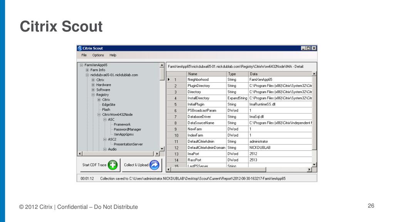The width and height of the screenshot is (394, 222).
Task: Collapse the FarmXenApp65 root node
Action: (x=81, y=65)
